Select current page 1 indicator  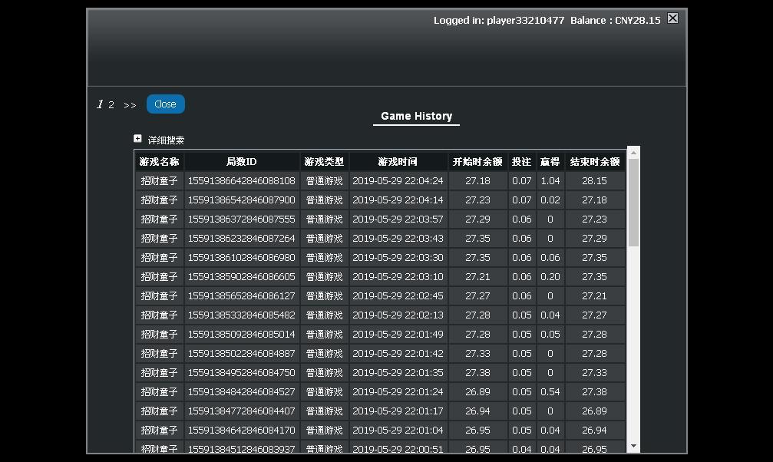(x=100, y=104)
